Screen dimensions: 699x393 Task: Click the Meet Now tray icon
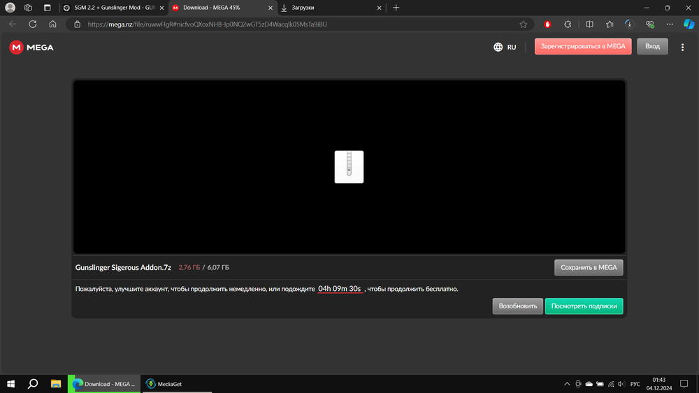[x=578, y=384]
